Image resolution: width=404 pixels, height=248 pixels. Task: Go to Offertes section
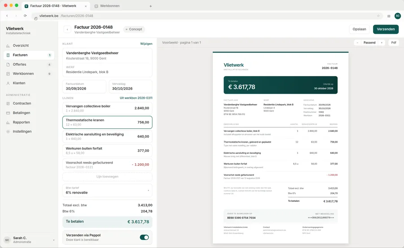(29, 65)
